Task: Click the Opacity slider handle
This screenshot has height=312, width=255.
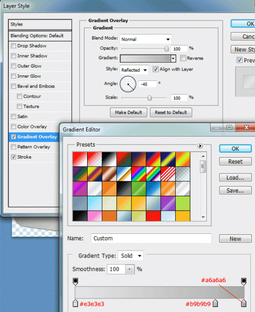Action: [x=167, y=48]
